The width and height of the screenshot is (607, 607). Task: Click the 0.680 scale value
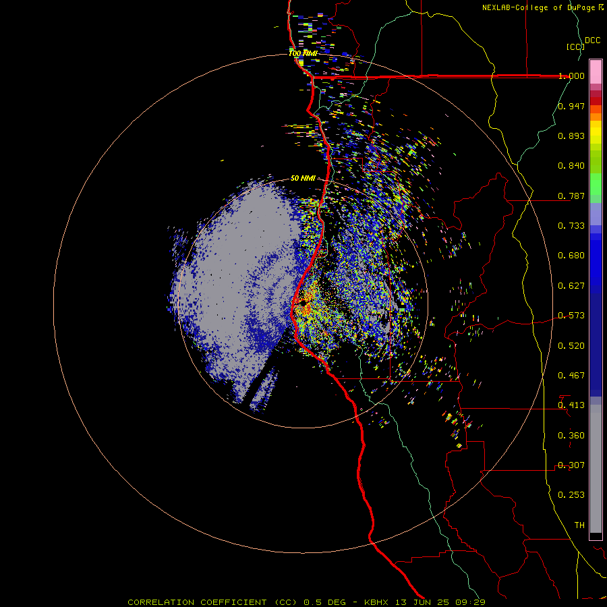[571, 256]
